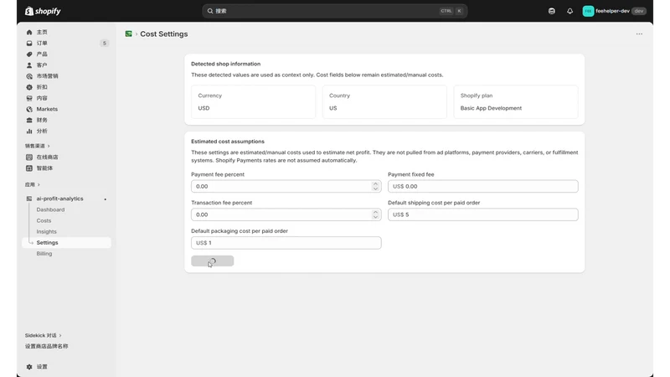The width and height of the screenshot is (670, 377).
Task: Open the notifications bell
Action: click(x=570, y=11)
